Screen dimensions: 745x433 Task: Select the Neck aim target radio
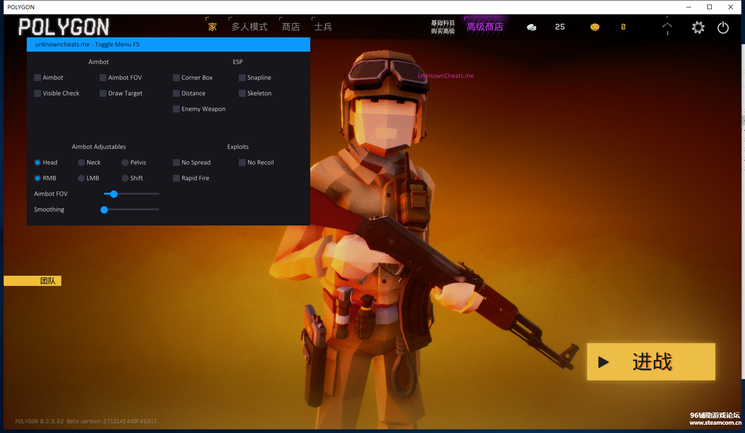point(81,163)
